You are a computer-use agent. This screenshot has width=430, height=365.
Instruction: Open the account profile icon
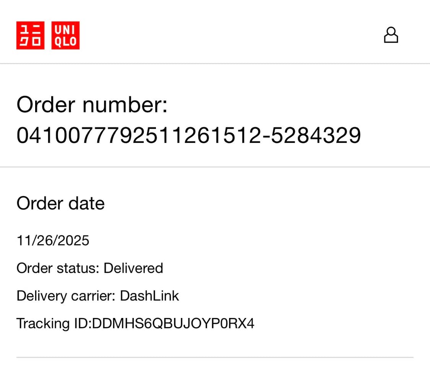click(x=391, y=35)
